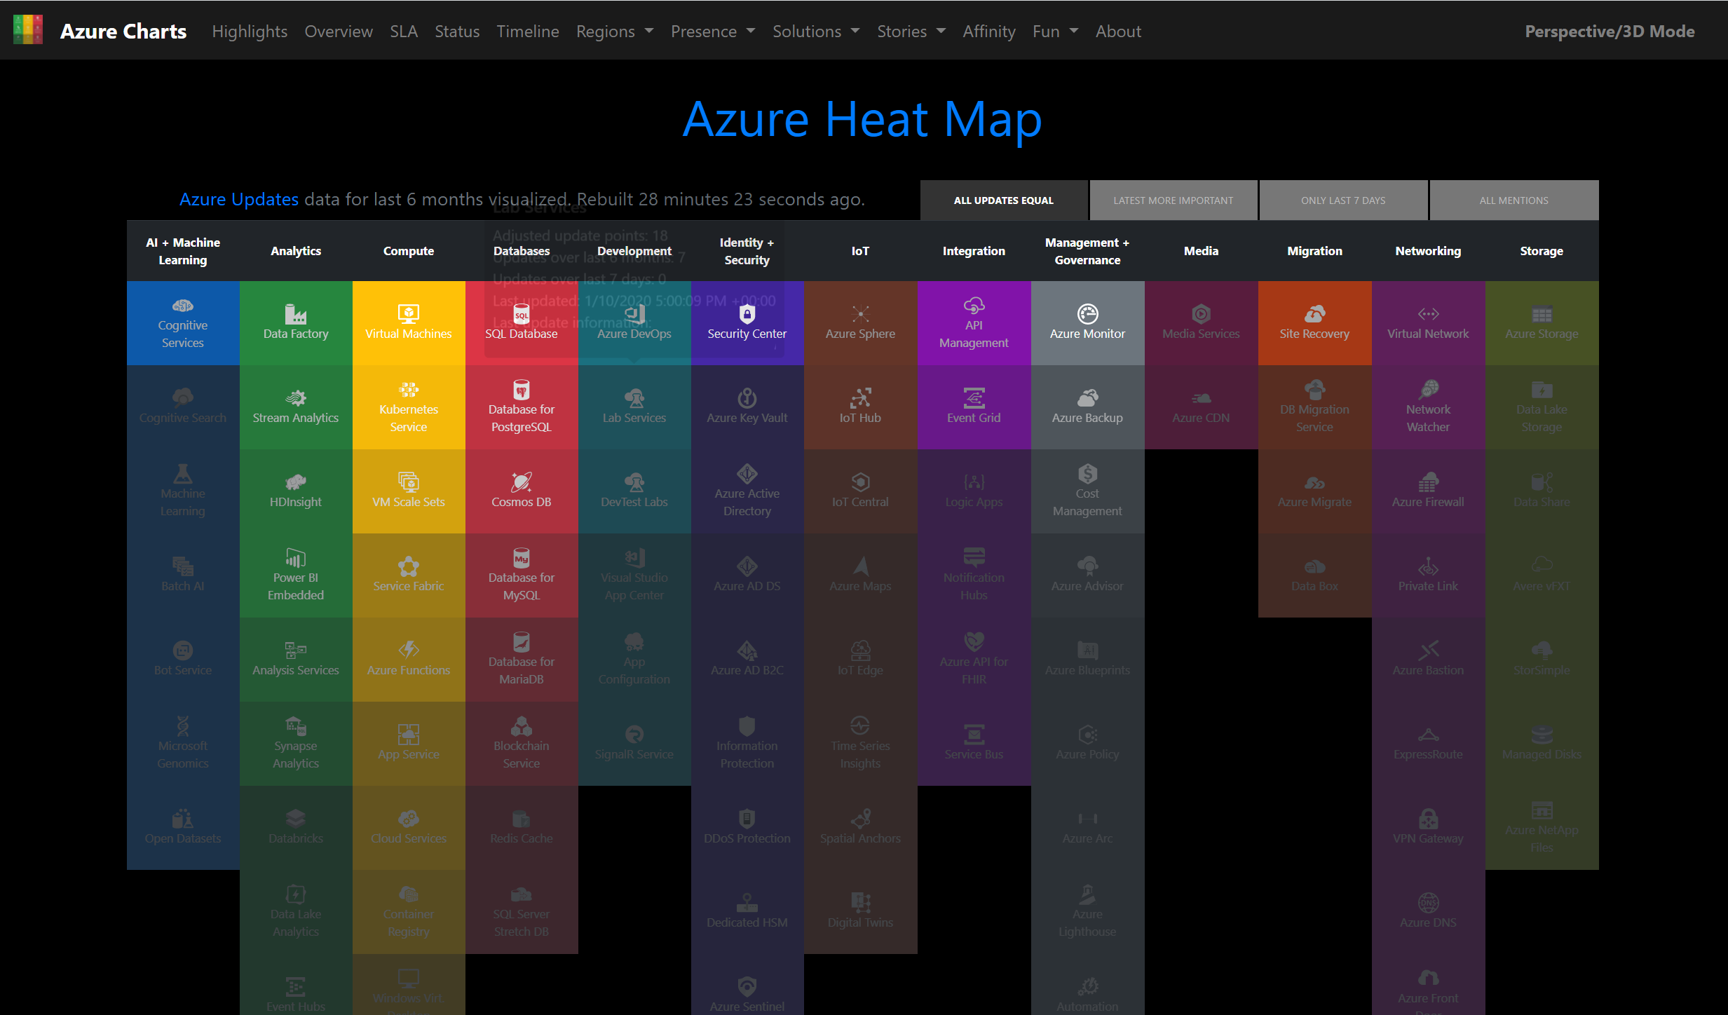Click the Private Link tile icon
1728x1015 pixels.
(1428, 566)
